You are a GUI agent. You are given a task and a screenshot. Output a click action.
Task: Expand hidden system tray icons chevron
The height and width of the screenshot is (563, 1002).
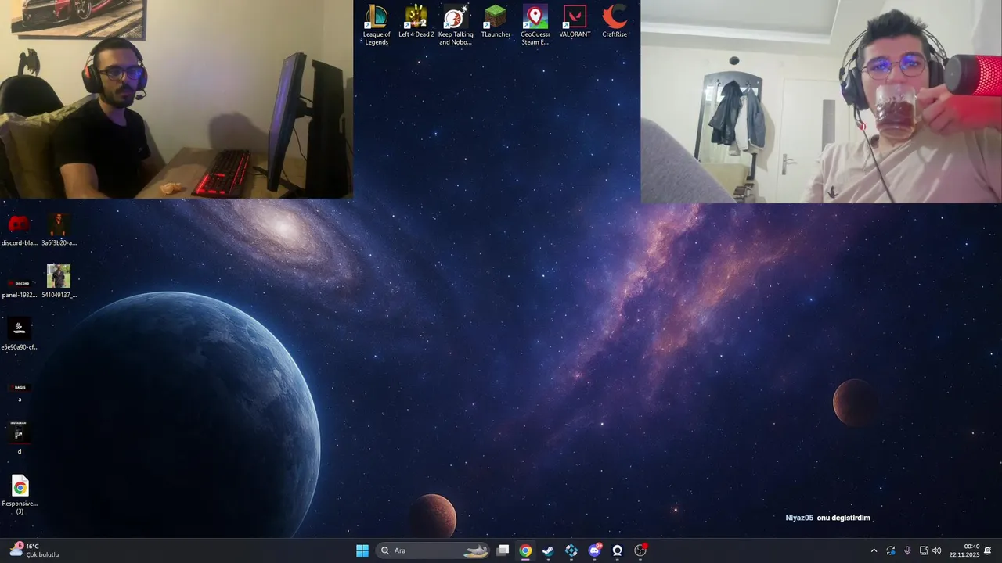point(874,550)
